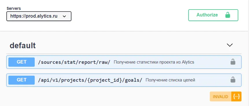Collapse the default section with chevron

[230, 45]
